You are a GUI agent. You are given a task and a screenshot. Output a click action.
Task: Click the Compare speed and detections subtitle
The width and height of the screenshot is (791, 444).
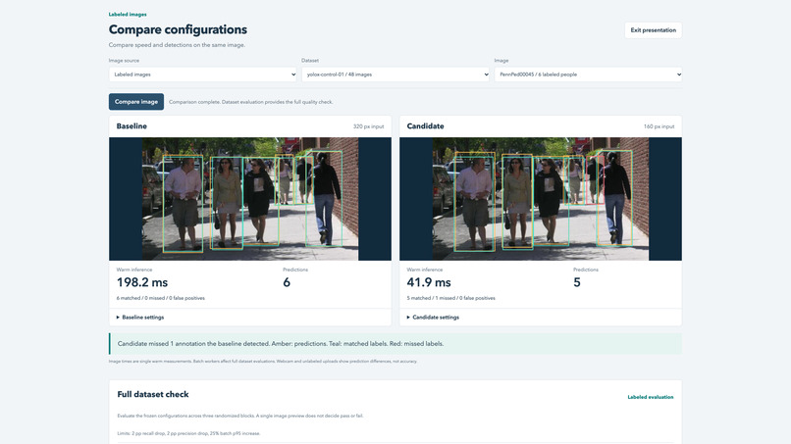coord(177,45)
